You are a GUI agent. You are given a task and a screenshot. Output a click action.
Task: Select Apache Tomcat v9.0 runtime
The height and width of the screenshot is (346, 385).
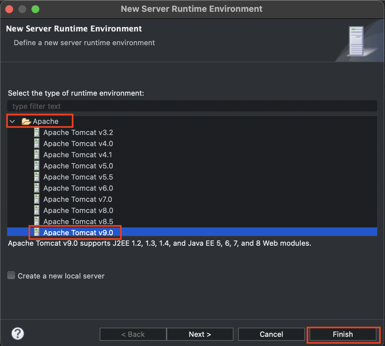click(78, 232)
